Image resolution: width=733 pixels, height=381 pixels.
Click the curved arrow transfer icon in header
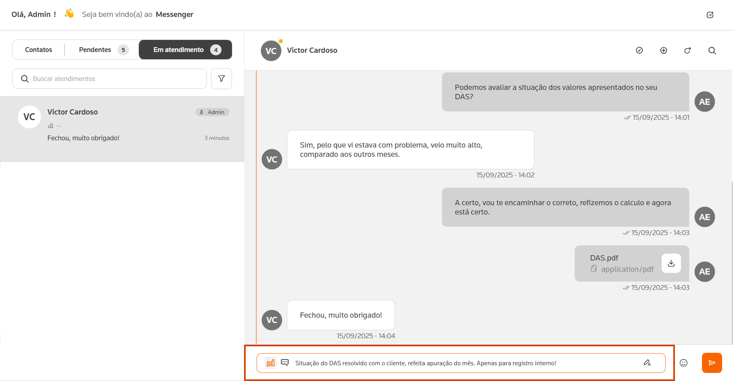687,50
